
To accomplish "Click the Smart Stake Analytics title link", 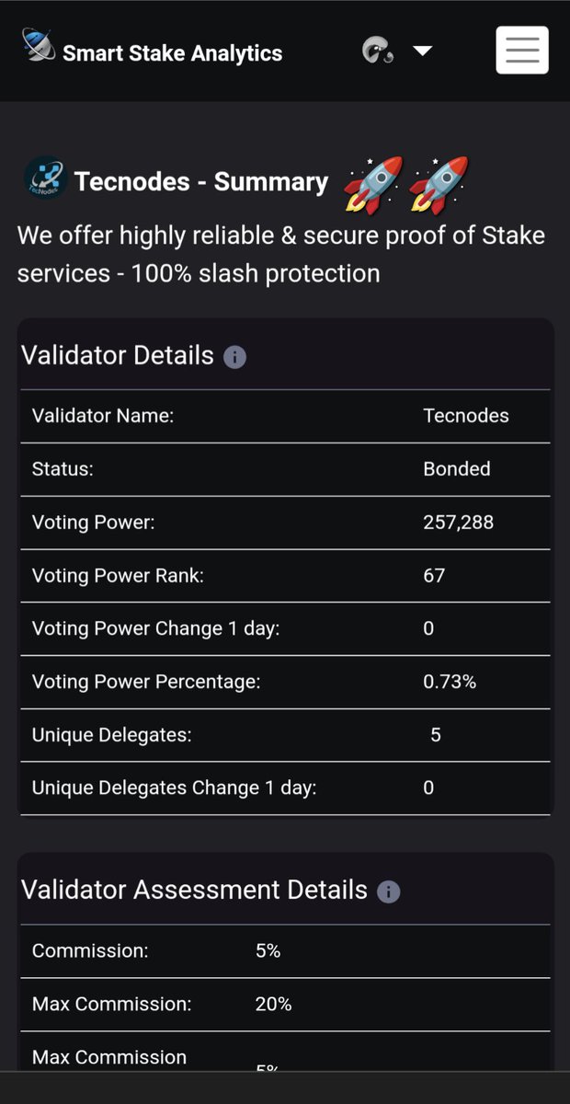I will 172,53.
